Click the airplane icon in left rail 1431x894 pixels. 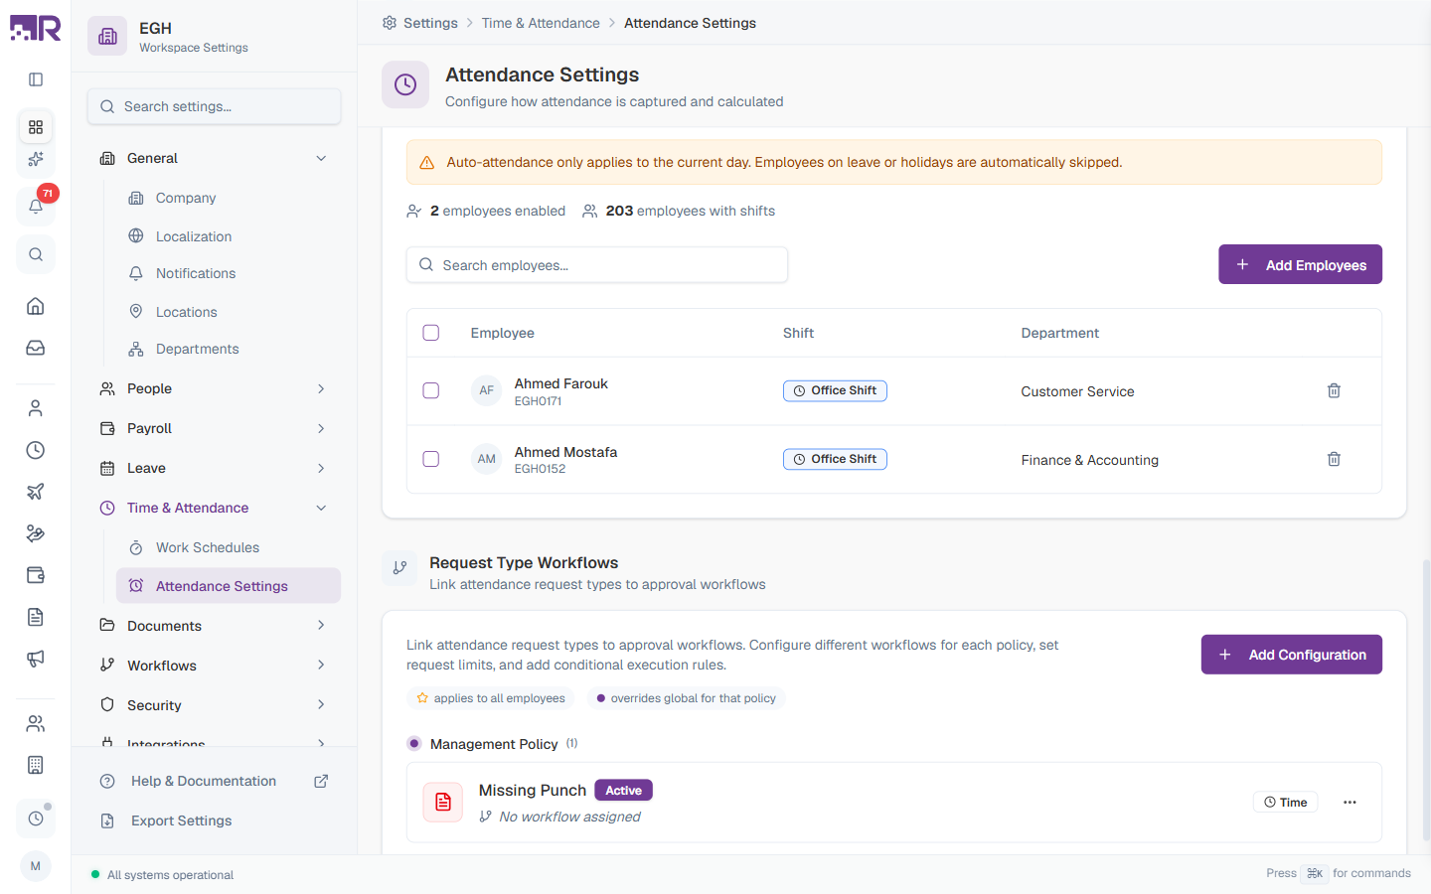[36, 492]
